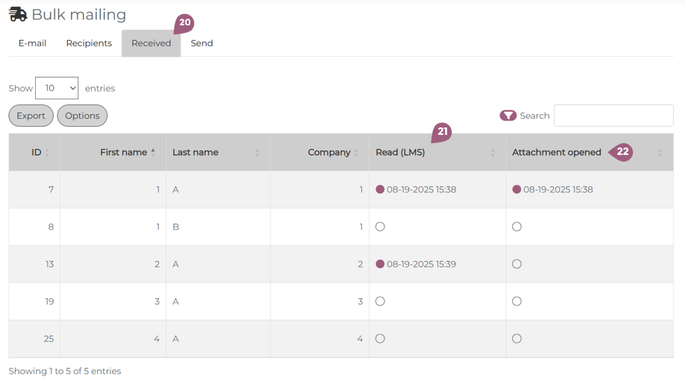Open the Show entries count dropdown
Viewport: 686px width, 383px height.
click(x=57, y=88)
